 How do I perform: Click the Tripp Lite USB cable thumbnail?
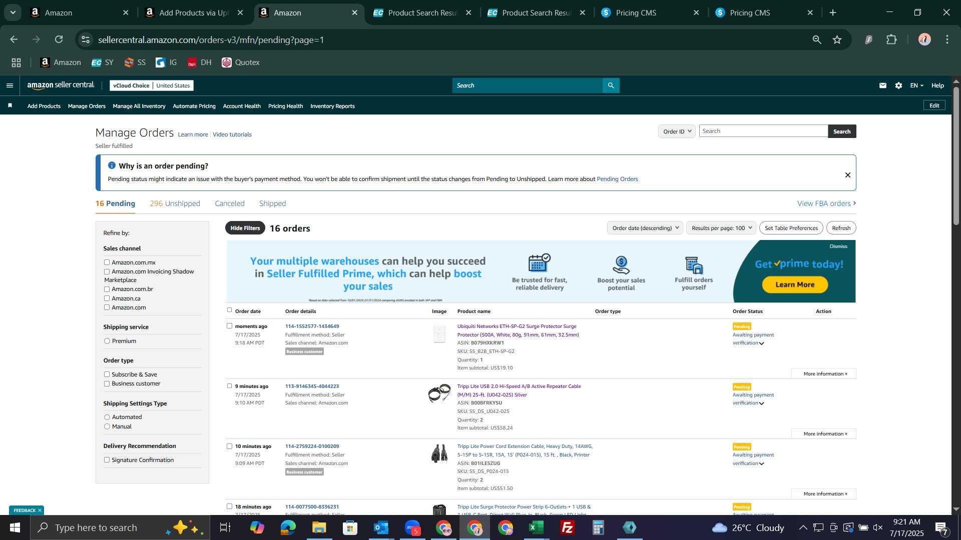coord(439,393)
